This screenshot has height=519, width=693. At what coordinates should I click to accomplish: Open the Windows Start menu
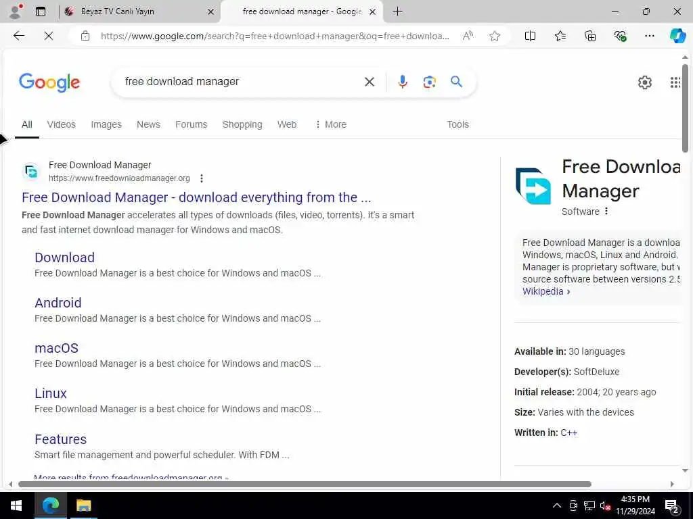pyautogui.click(x=16, y=505)
